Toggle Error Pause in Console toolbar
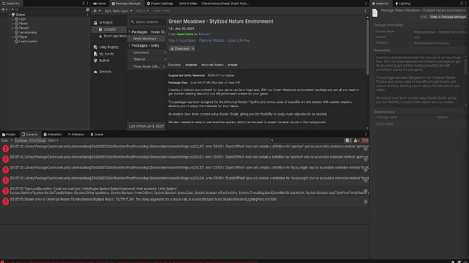This screenshot has width=469, height=263. 37,140
